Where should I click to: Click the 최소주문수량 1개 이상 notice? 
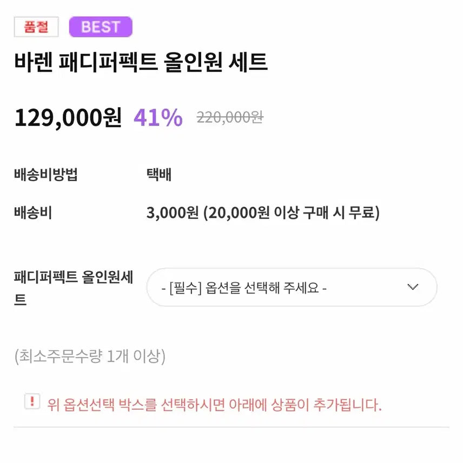tap(90, 356)
